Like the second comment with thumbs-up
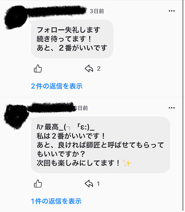 pyautogui.click(x=38, y=184)
